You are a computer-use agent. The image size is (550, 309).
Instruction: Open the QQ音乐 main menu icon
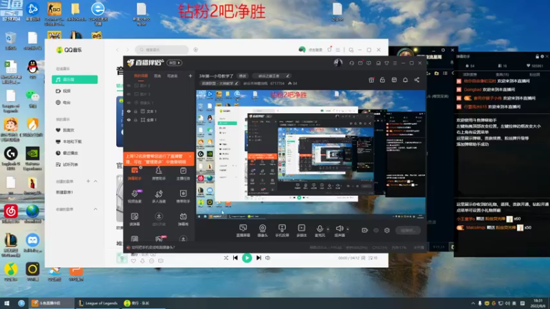coord(338,49)
